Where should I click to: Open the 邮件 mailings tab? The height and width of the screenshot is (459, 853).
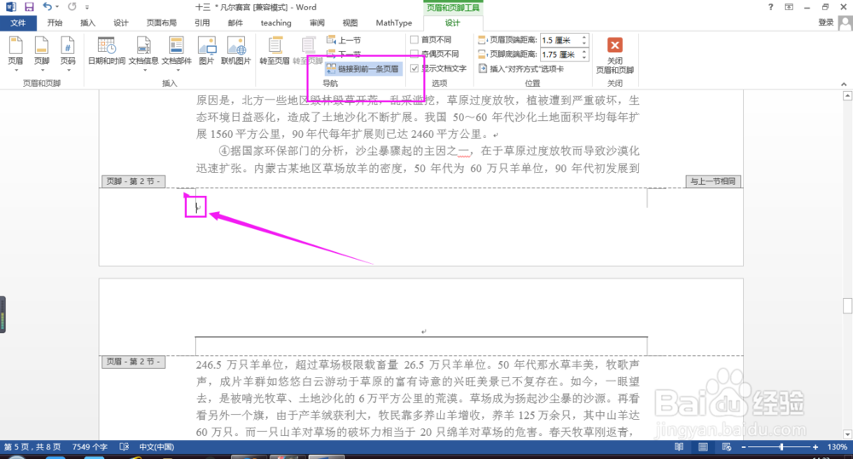[235, 23]
